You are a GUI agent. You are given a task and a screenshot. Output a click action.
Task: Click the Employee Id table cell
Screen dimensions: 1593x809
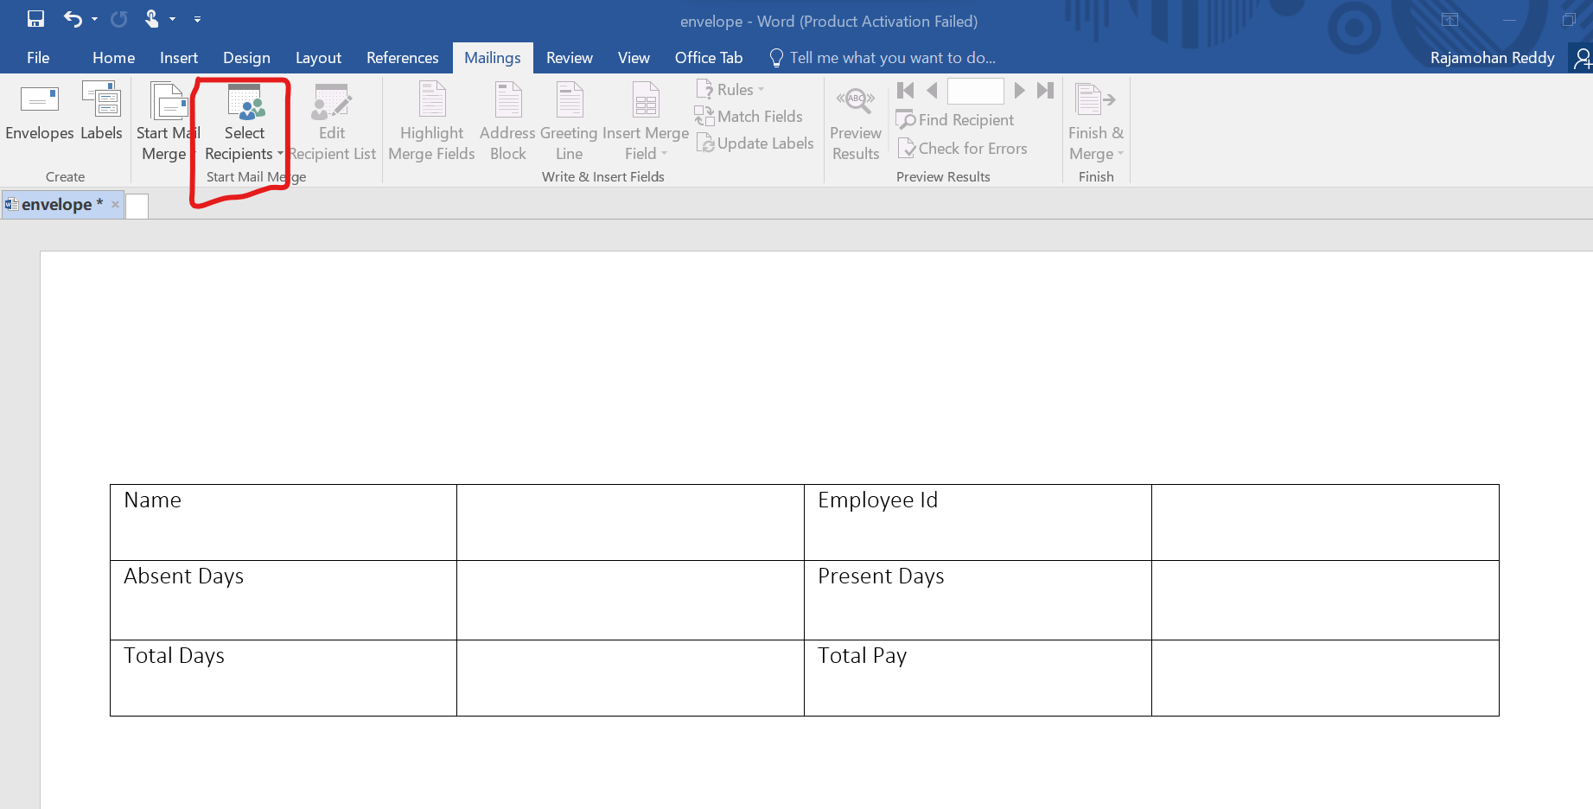[x=978, y=522]
